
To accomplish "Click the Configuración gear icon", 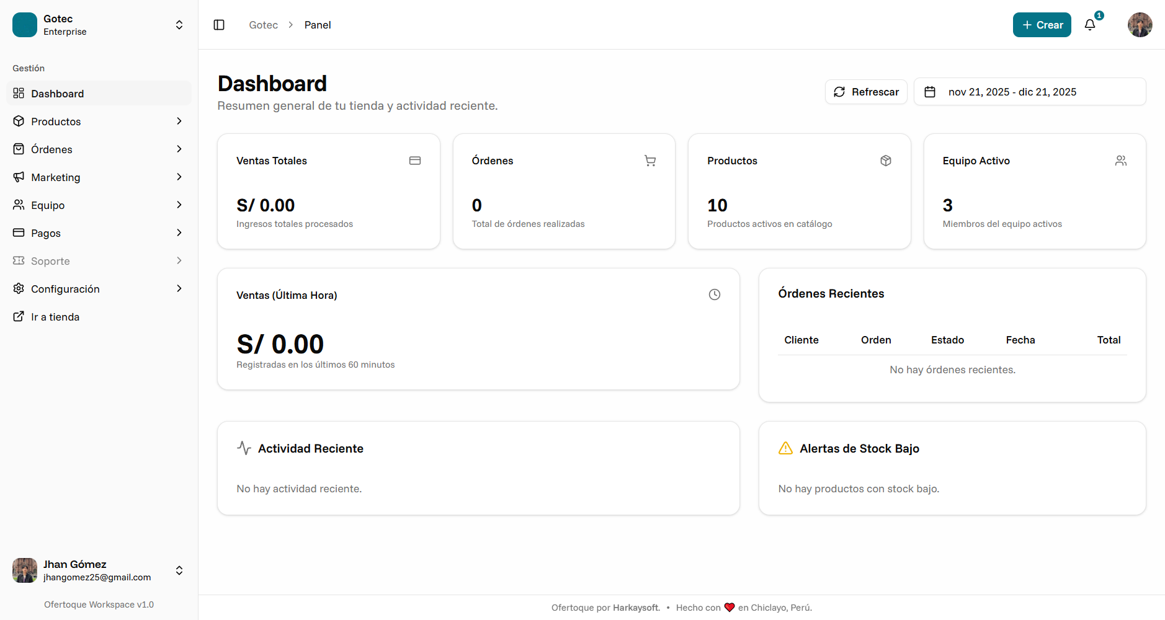I will (x=19, y=288).
